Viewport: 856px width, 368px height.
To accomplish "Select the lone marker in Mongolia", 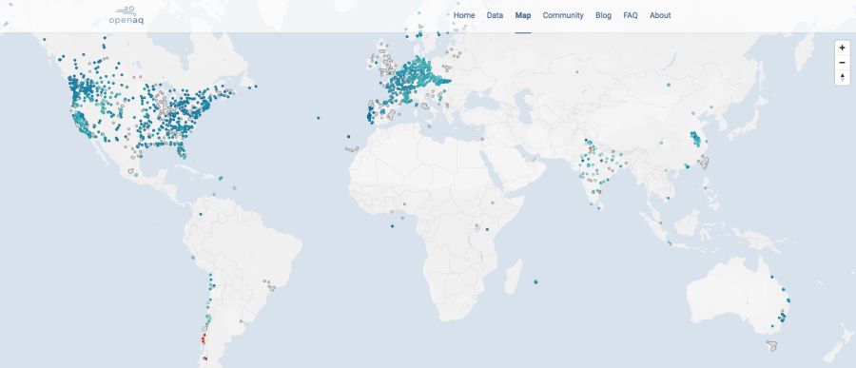I will pyautogui.click(x=669, y=85).
